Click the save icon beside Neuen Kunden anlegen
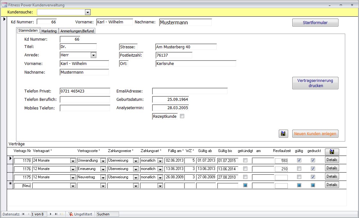 tap(283, 134)
